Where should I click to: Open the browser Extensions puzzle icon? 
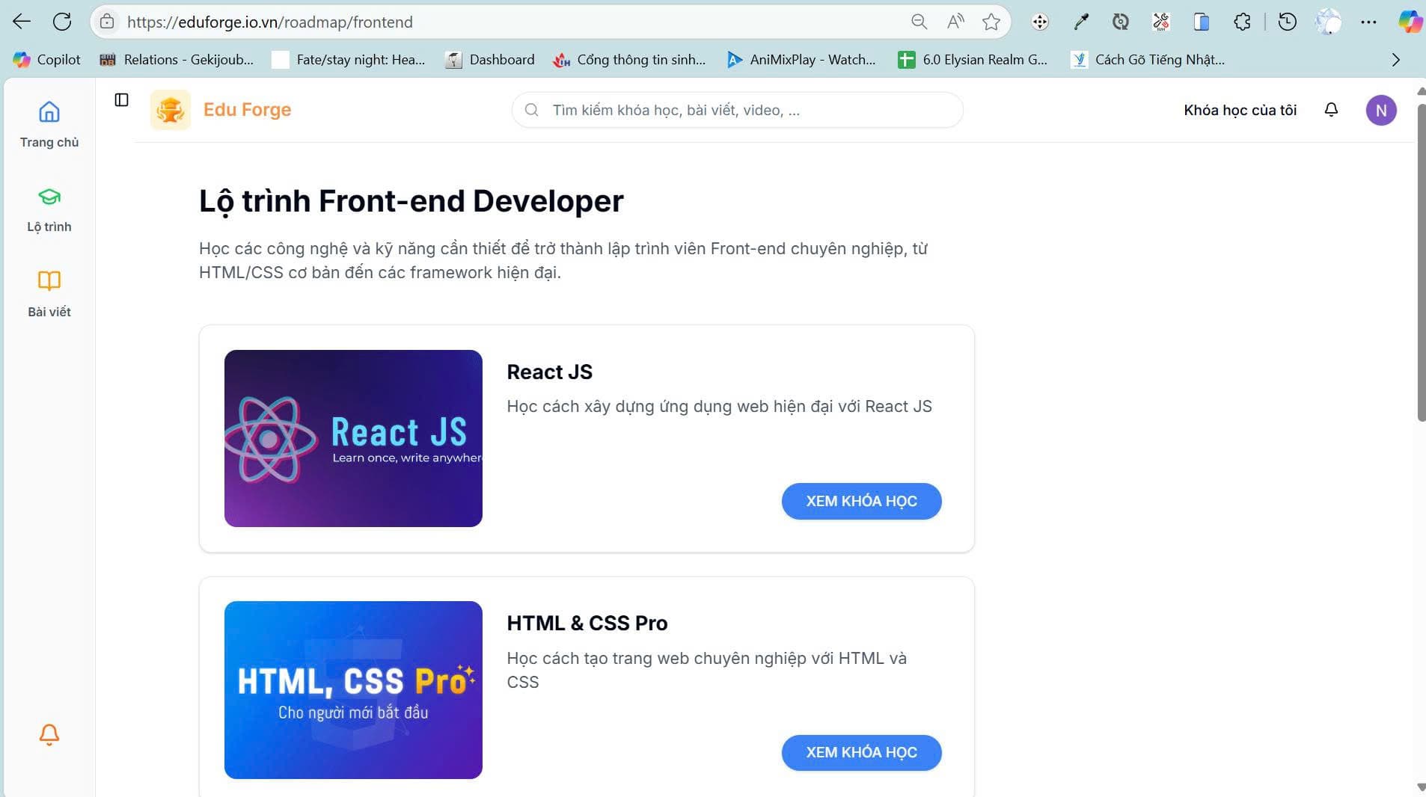pos(1242,22)
